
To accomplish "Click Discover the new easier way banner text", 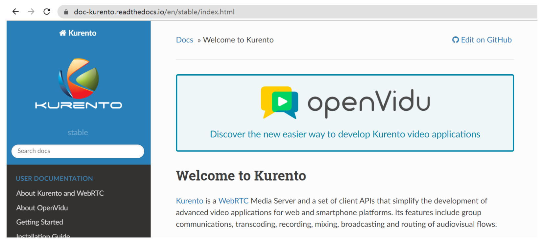I will [x=345, y=134].
